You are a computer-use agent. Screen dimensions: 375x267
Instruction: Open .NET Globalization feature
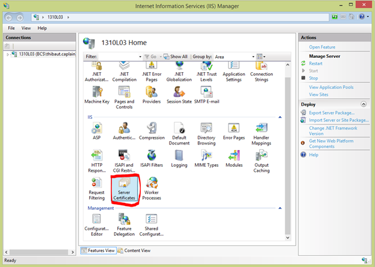(x=179, y=72)
